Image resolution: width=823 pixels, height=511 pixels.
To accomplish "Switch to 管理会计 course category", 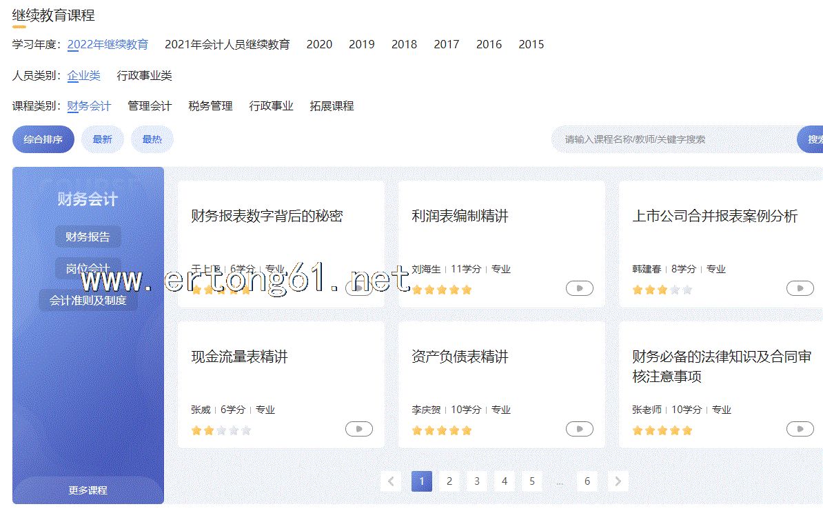I will 150,106.
